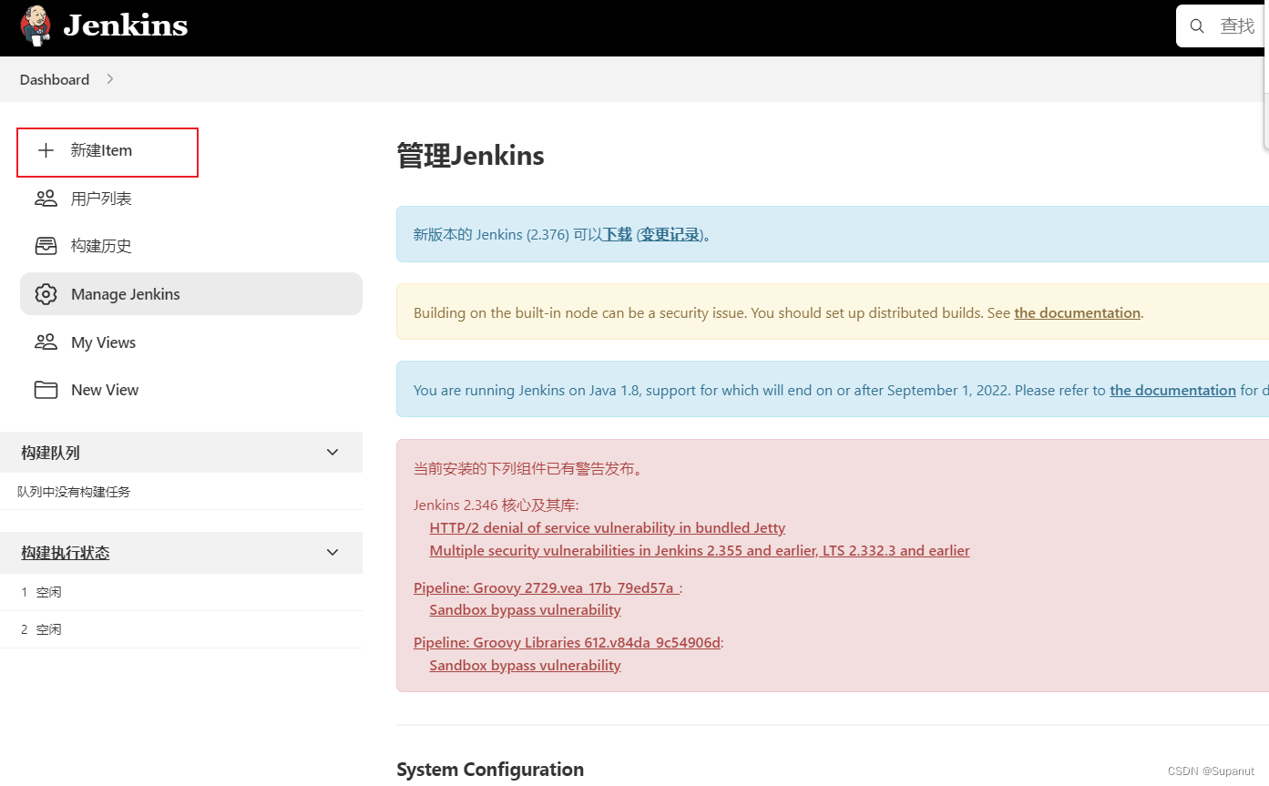Open documentation link in Java 1.8 notice
The height and width of the screenshot is (786, 1269).
1172,390
